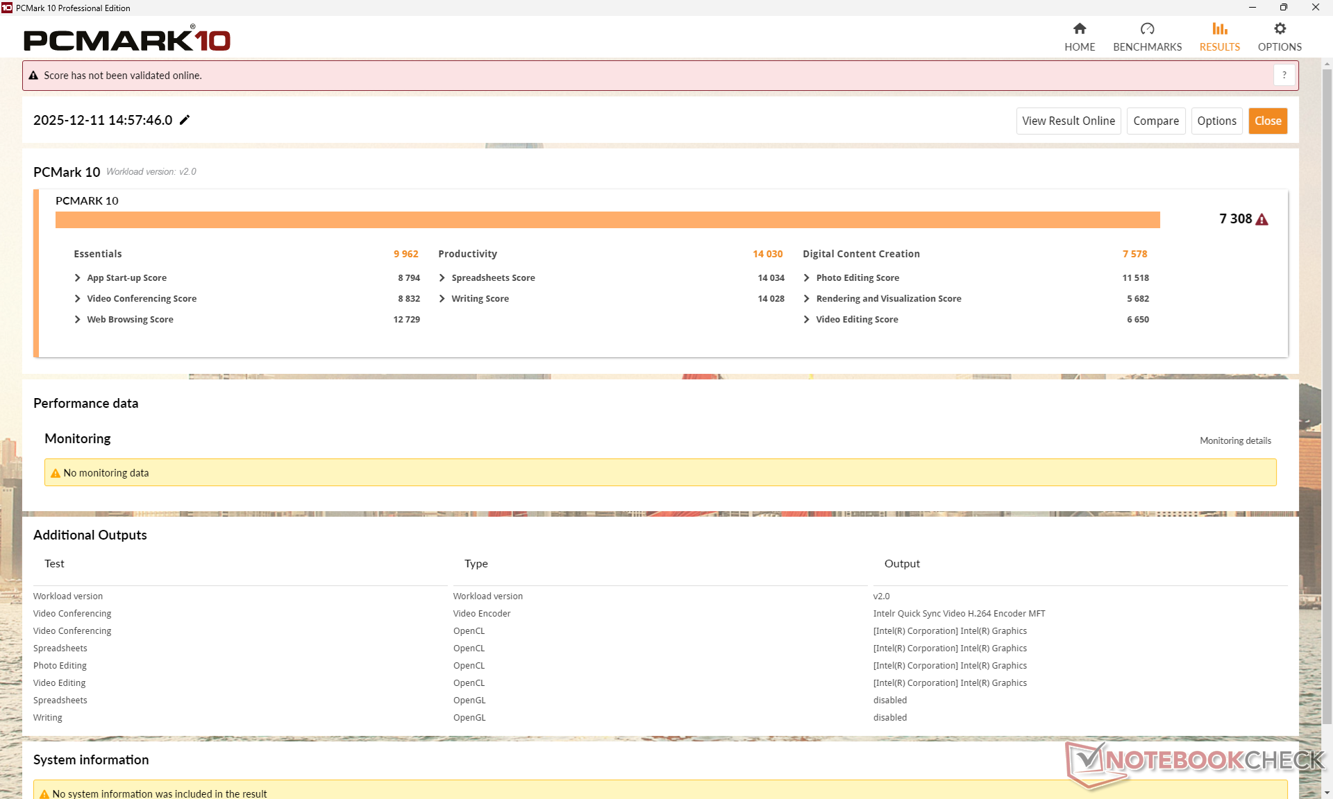Open Options via the gear icon
This screenshot has height=799, width=1333.
[1280, 28]
